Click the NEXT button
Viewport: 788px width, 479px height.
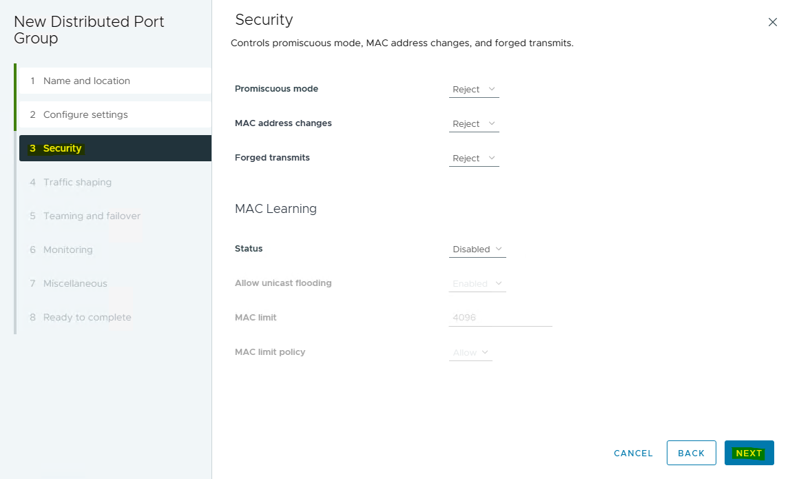749,453
